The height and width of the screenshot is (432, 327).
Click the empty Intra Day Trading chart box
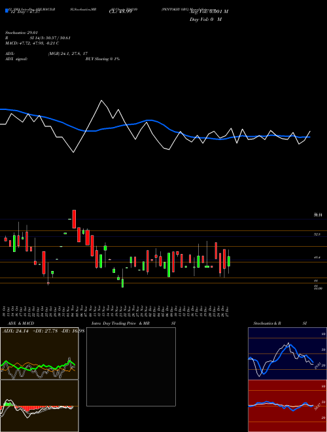point(131,367)
